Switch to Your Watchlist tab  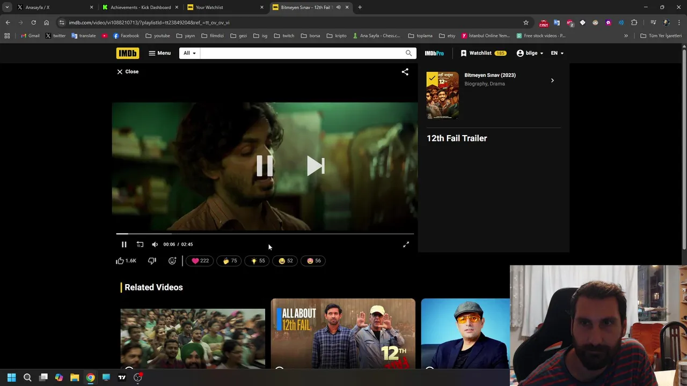[x=225, y=8]
